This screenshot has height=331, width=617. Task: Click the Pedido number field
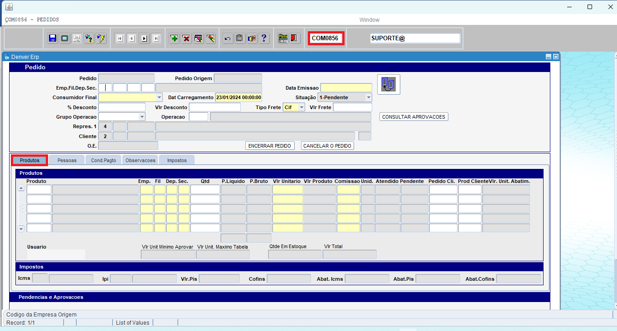pyautogui.click(x=126, y=78)
